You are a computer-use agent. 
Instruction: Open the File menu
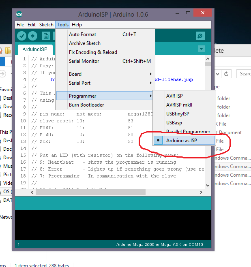20,25
